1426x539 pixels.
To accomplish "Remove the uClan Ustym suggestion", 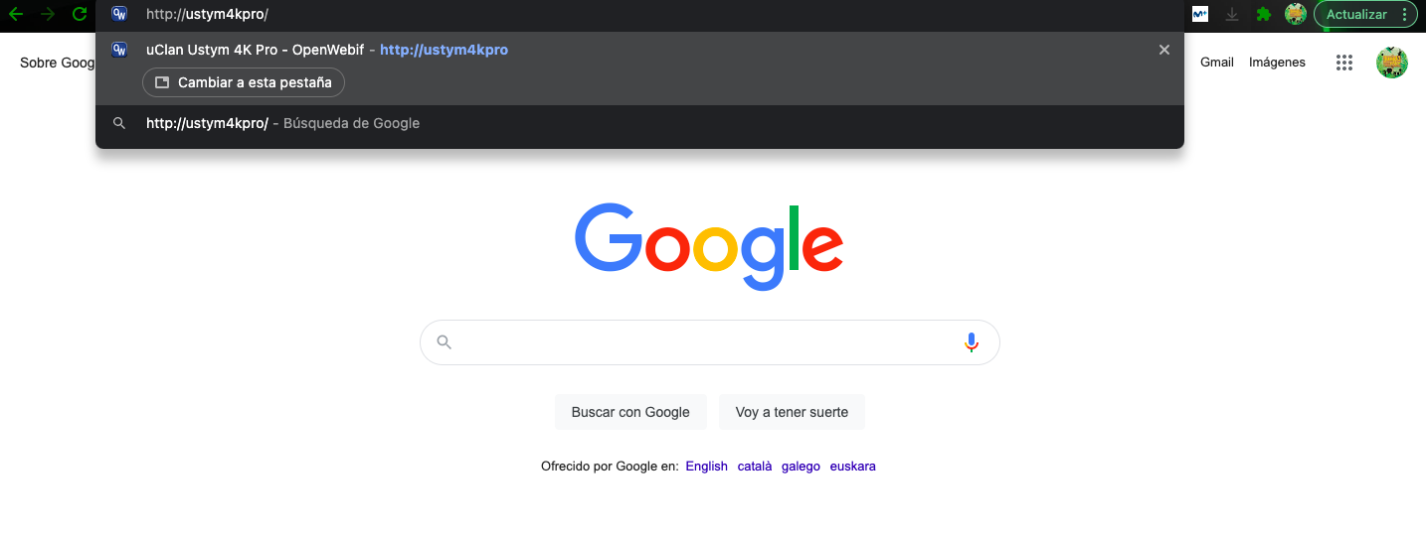I will click(1164, 50).
